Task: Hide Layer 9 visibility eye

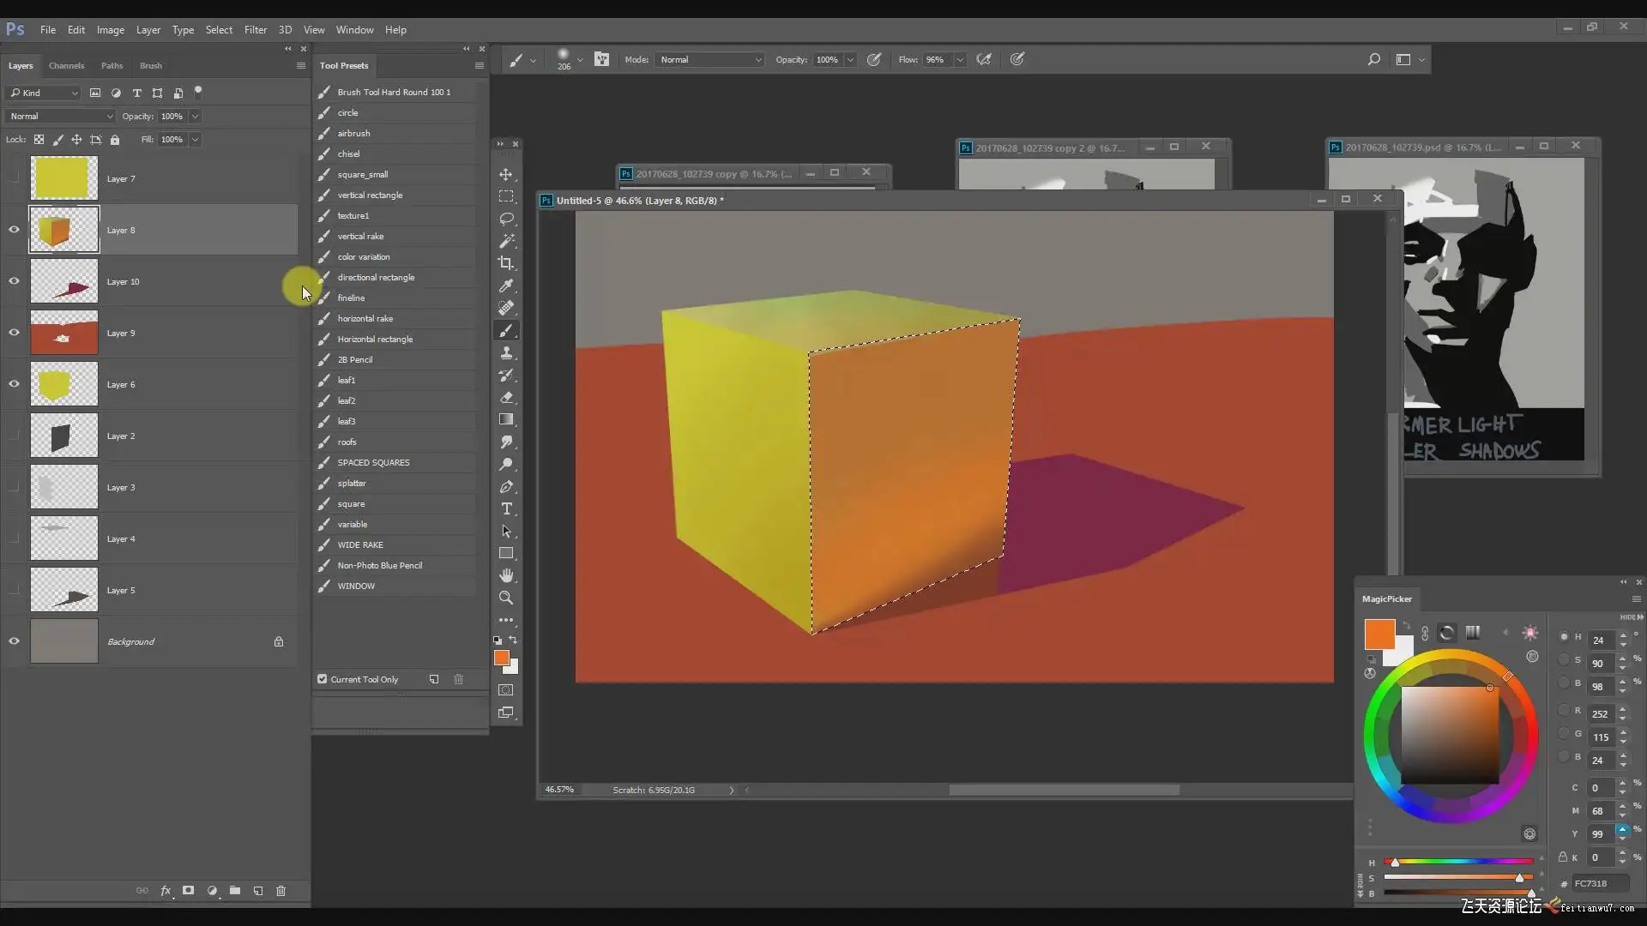Action: pos(14,333)
